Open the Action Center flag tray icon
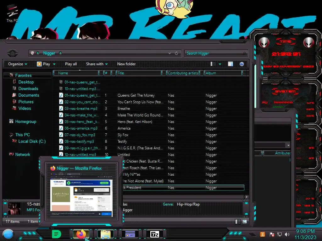Screen dimensions: 322x241 (x=272, y=234)
